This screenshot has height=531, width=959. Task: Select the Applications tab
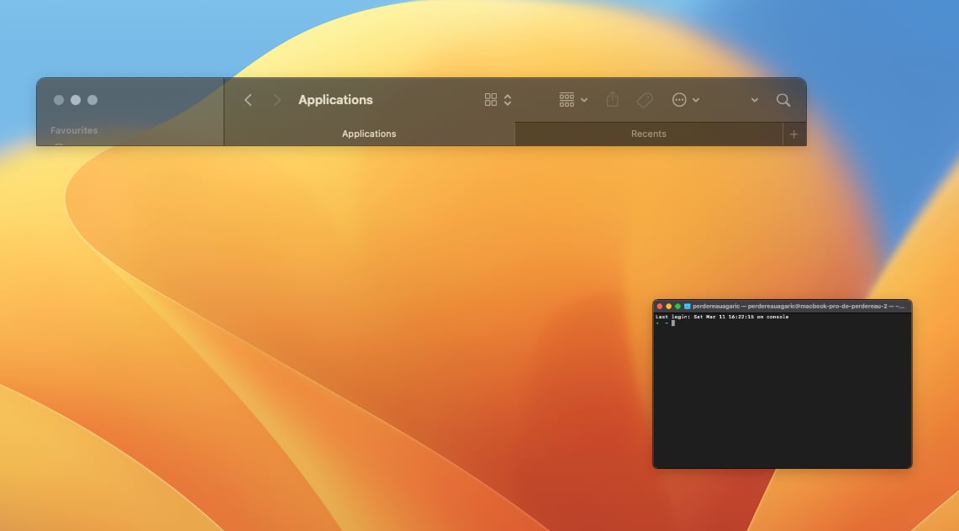370,134
